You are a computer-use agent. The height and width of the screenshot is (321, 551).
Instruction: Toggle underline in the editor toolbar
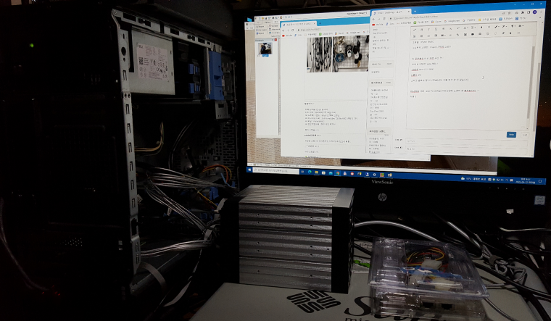436,30
